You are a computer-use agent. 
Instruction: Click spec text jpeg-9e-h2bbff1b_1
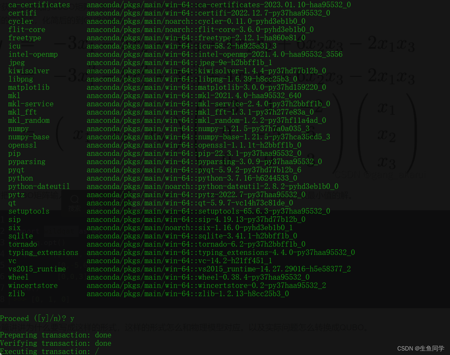[x=235, y=63]
